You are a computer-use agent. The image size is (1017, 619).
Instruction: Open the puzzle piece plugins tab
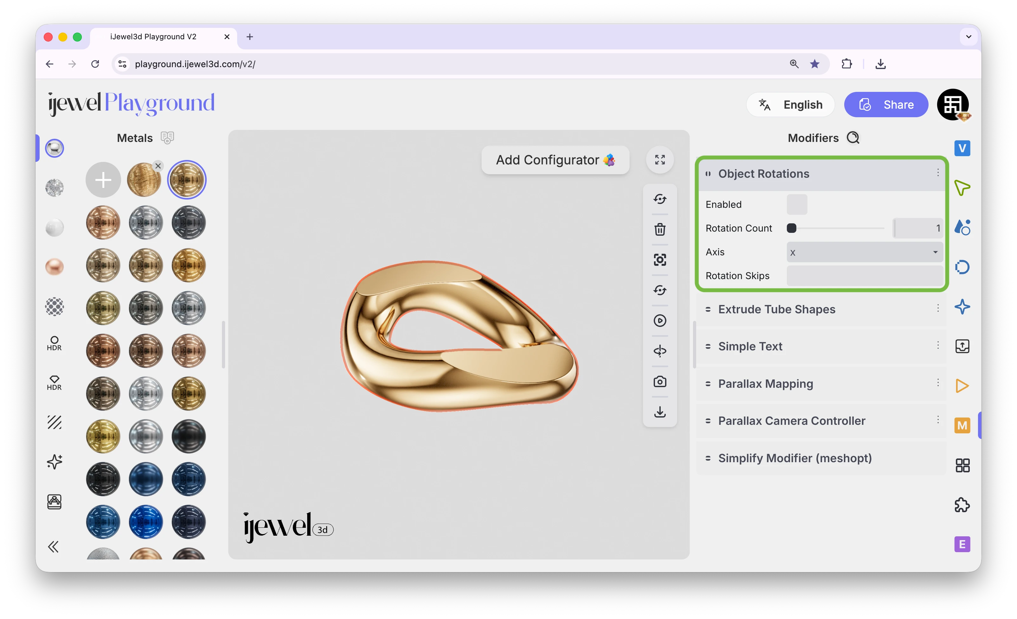coord(962,505)
